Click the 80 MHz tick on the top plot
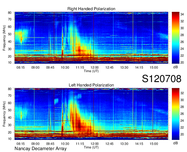Image resolution: width=187 pixels, height=152 pixels. point(10,13)
